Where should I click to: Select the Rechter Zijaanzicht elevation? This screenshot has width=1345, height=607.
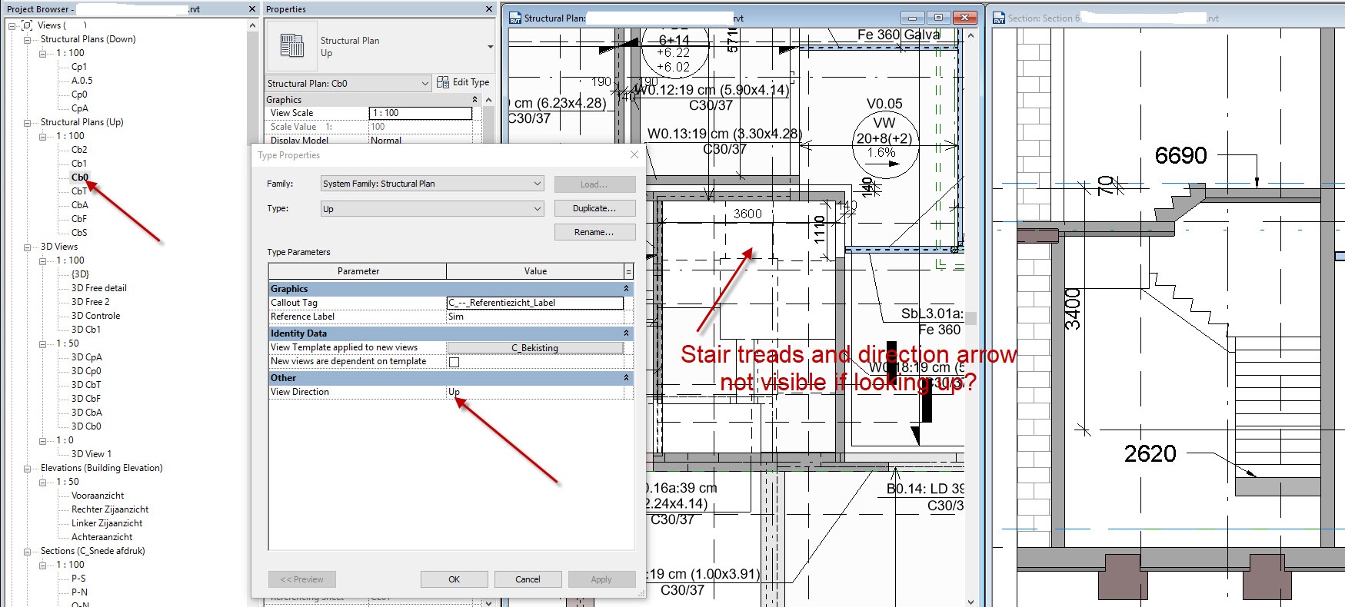coord(110,509)
